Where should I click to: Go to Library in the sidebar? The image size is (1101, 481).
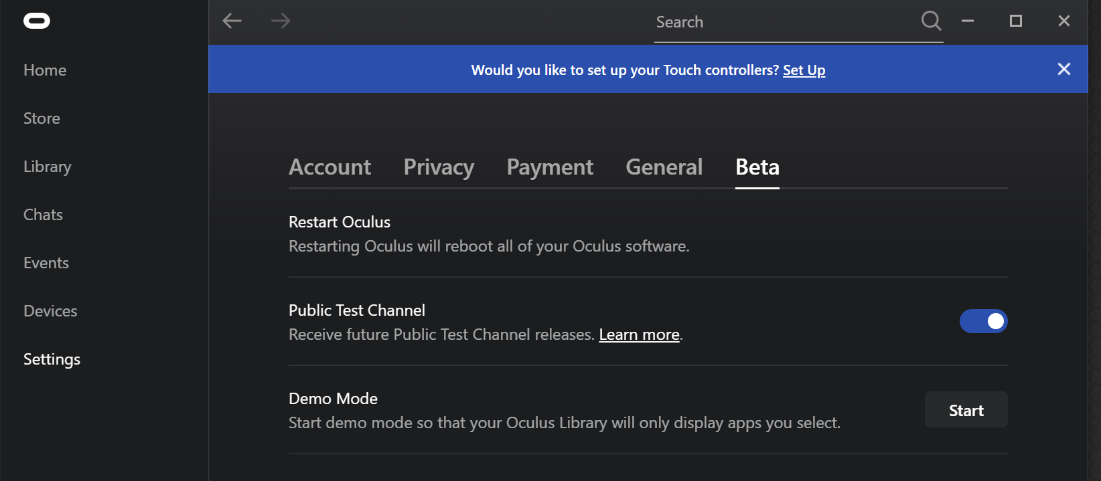[x=47, y=167]
